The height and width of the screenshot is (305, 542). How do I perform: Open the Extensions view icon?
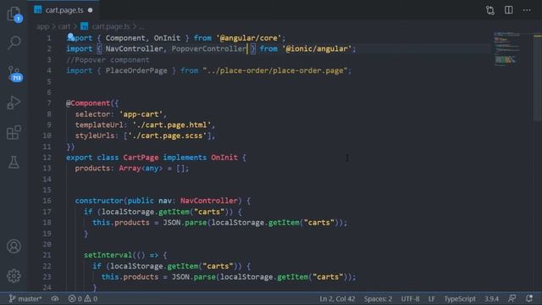coord(14,132)
